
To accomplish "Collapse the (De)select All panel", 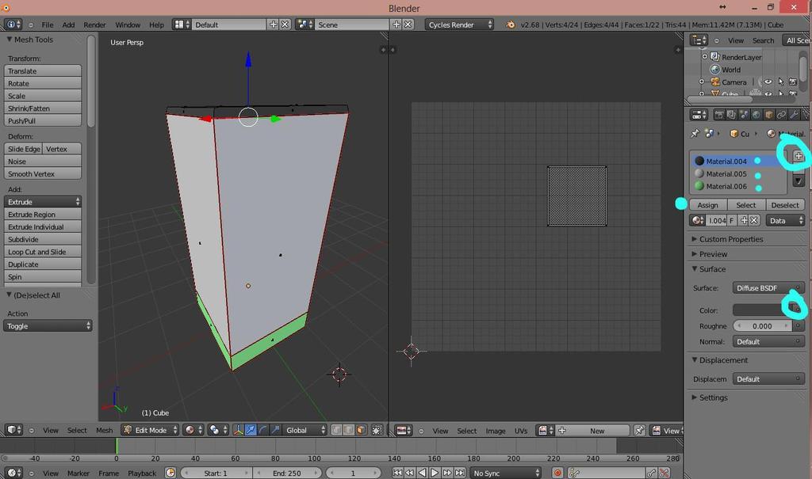I will [x=10, y=295].
